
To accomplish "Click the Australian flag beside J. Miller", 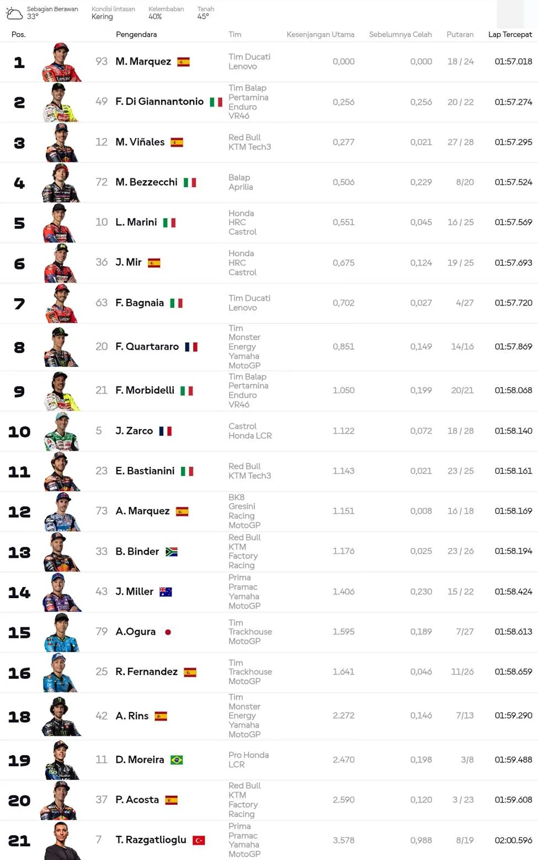I will click(166, 592).
